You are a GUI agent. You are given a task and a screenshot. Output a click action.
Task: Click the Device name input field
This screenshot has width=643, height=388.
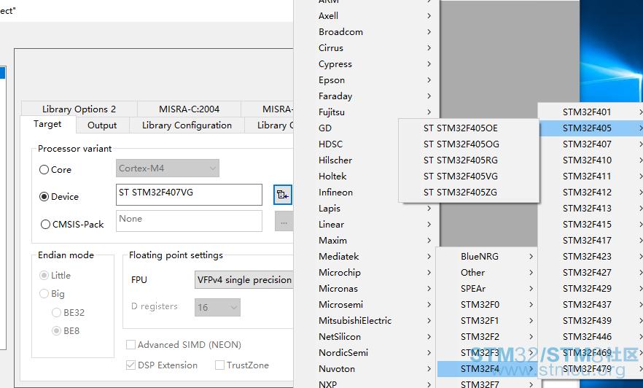189,195
